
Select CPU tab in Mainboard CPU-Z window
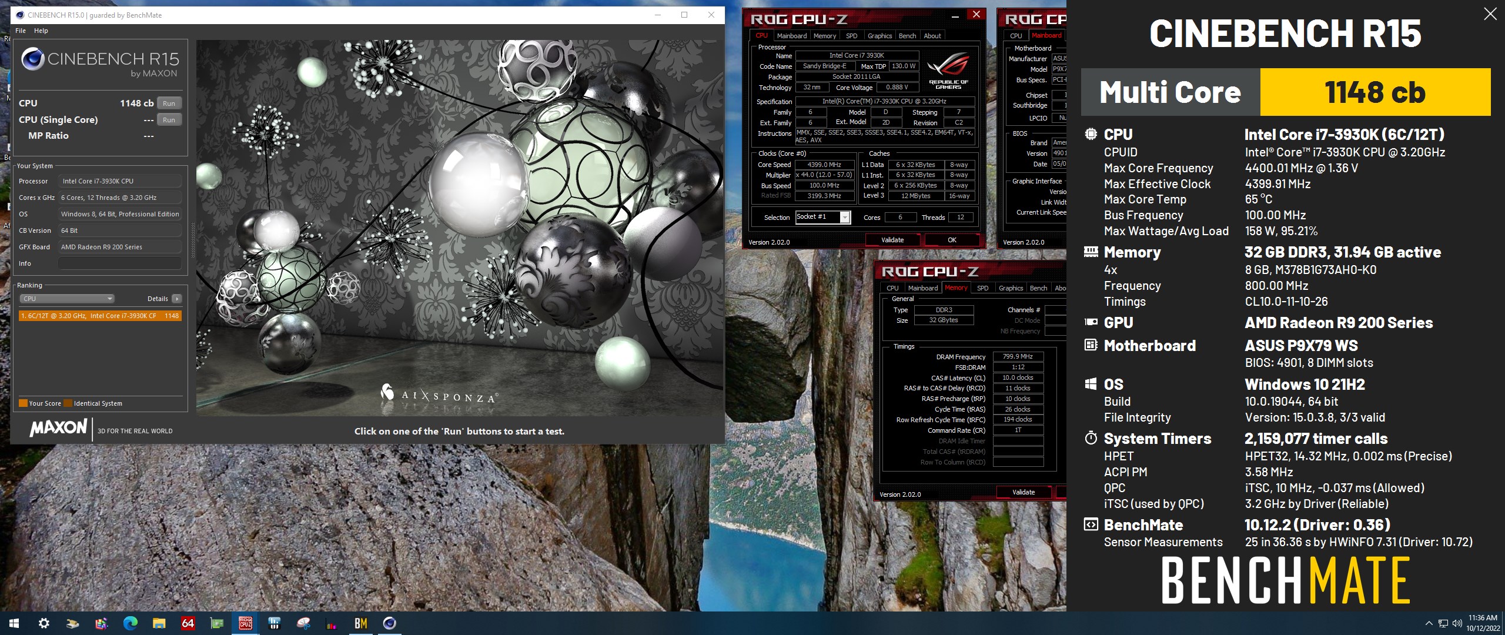point(1016,36)
